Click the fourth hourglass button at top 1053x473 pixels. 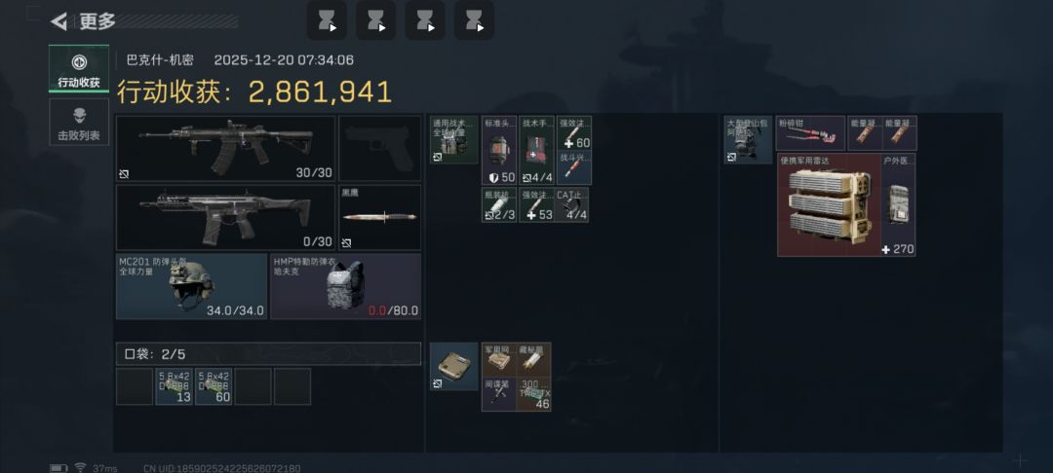[x=474, y=20]
